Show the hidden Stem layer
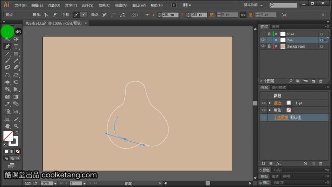Screen dimensions: 332x187 263,34
